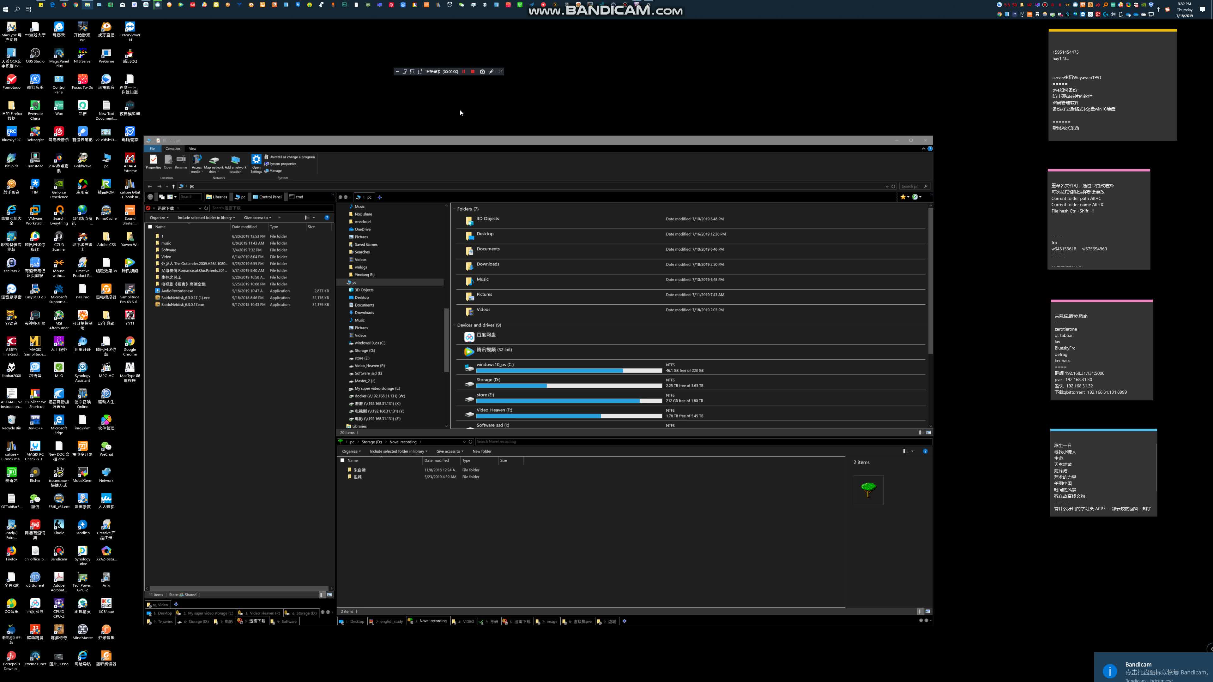Click Uninstall or change a program

click(x=292, y=157)
